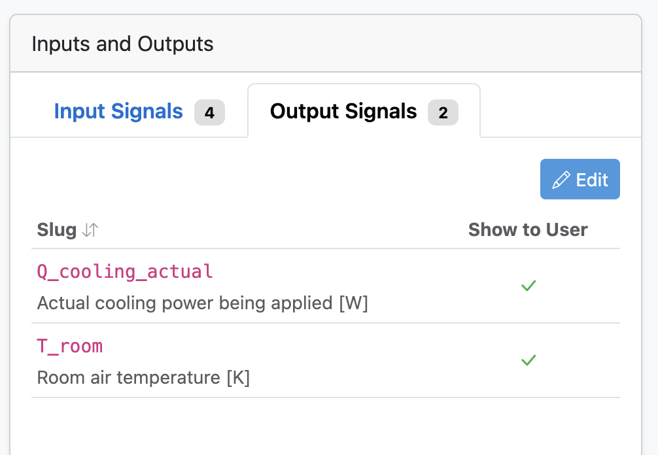658x455 pixels.
Task: Click the sort arrows next to Slug
Action: point(90,229)
